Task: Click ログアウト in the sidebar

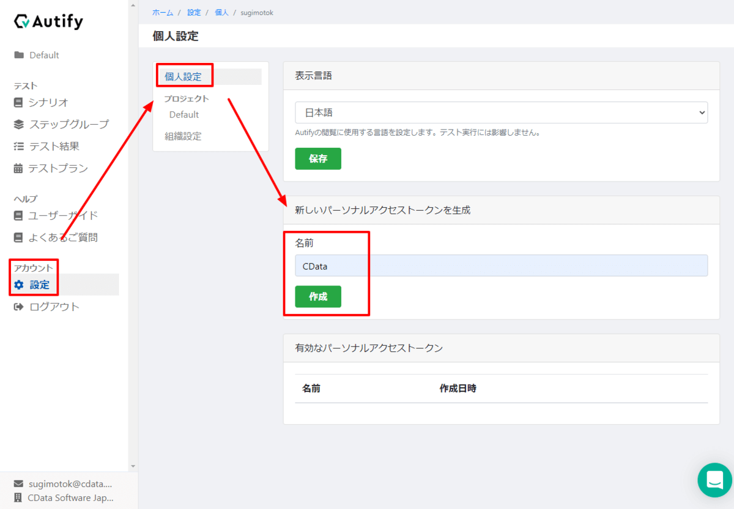Action: click(54, 307)
